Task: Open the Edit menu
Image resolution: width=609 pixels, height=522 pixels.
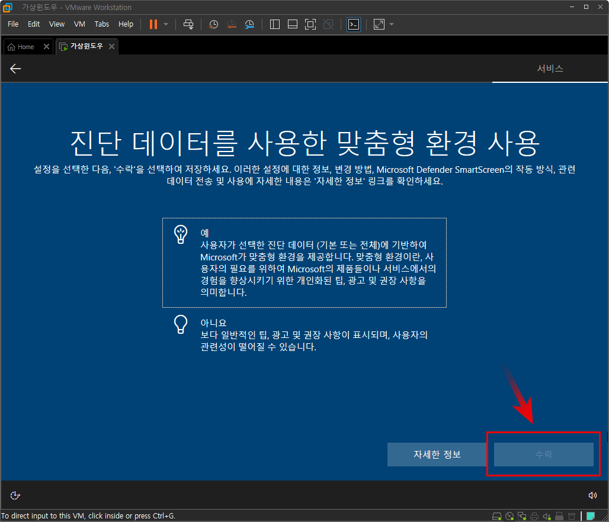Action: [x=34, y=24]
